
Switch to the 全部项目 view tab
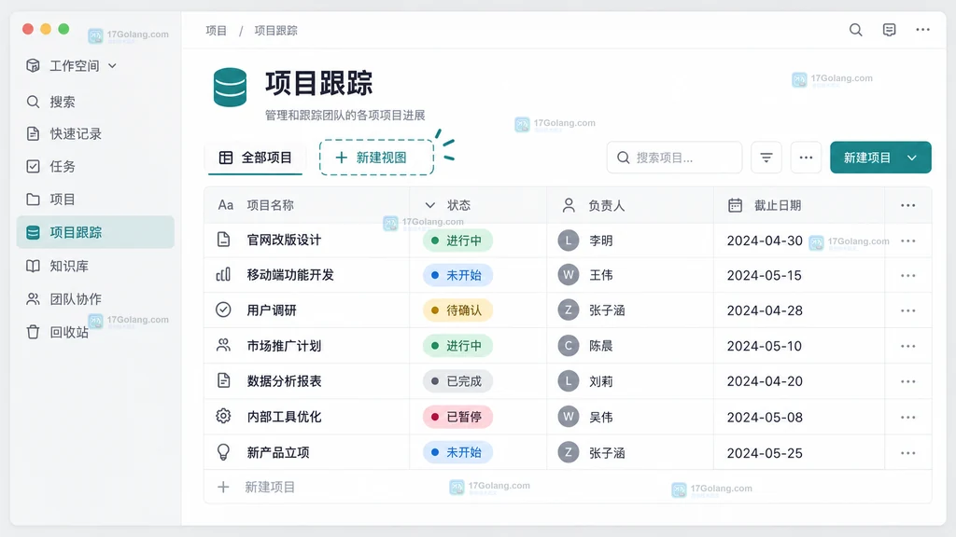point(256,158)
